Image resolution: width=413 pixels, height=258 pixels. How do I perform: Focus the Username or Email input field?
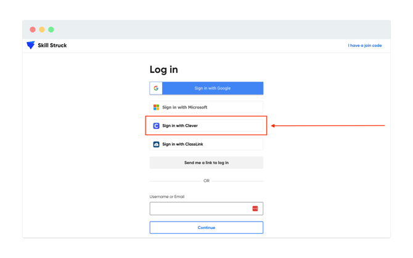pyautogui.click(x=206, y=209)
